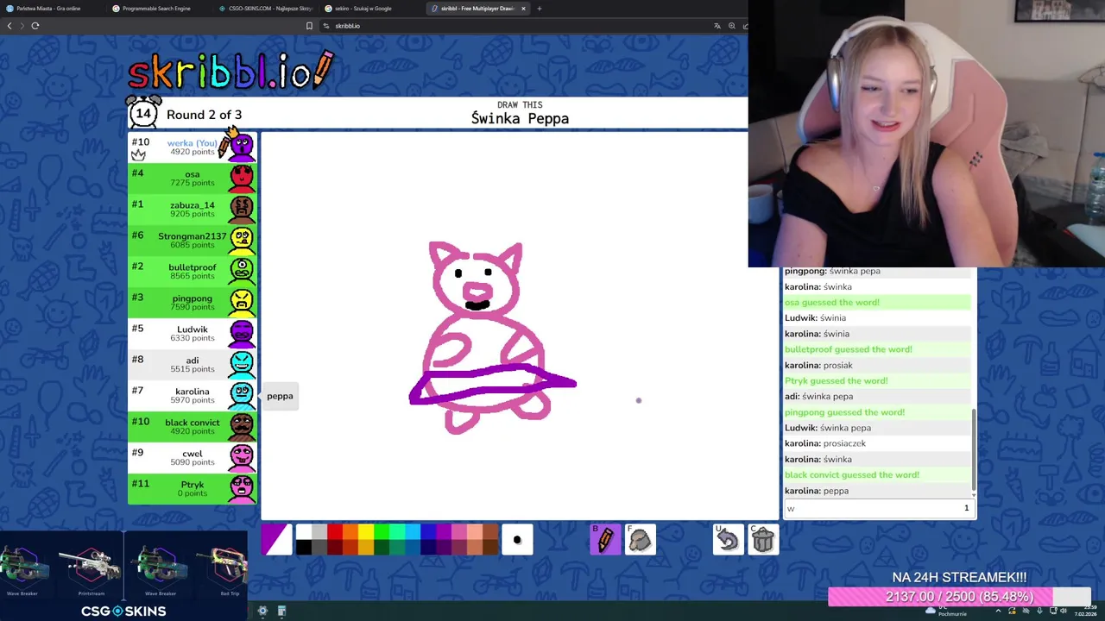Switch to CSGO-SKINS.COM browser tab
1105x621 pixels.
pyautogui.click(x=264, y=9)
